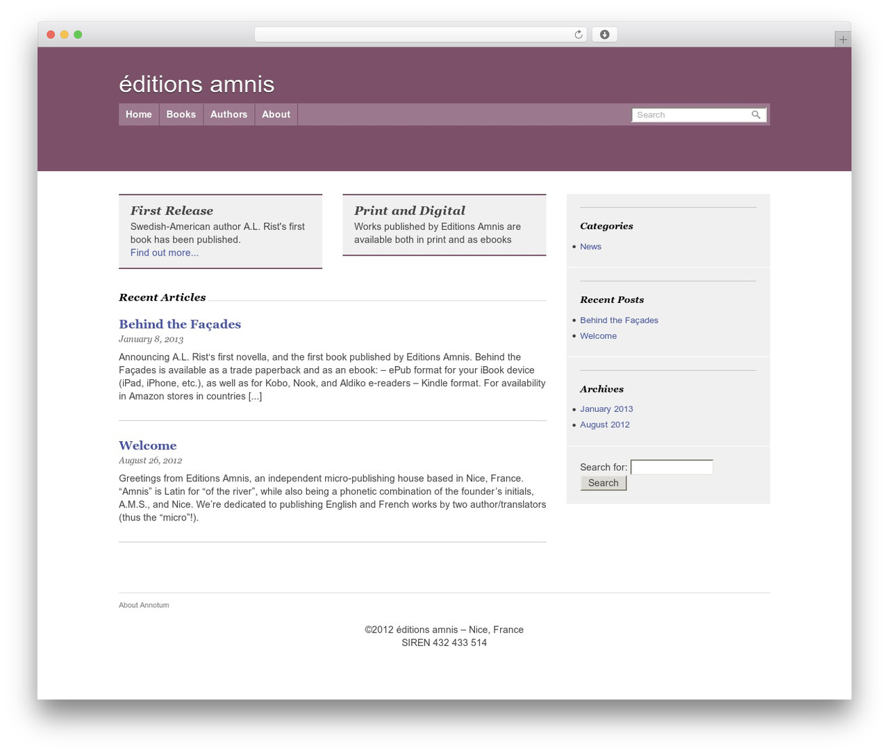889x753 pixels.
Task: Click the sidebar Search button
Action: 604,483
